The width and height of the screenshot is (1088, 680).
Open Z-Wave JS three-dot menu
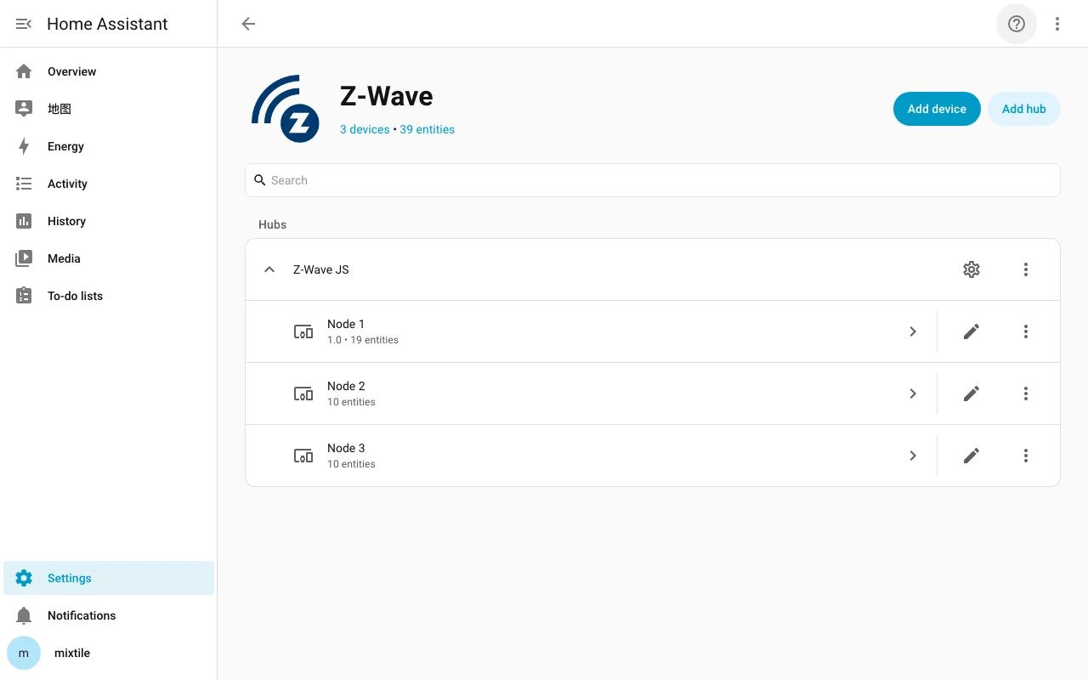click(x=1026, y=269)
